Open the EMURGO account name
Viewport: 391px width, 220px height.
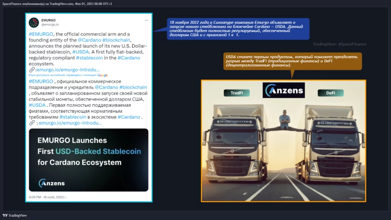pyautogui.click(x=48, y=20)
